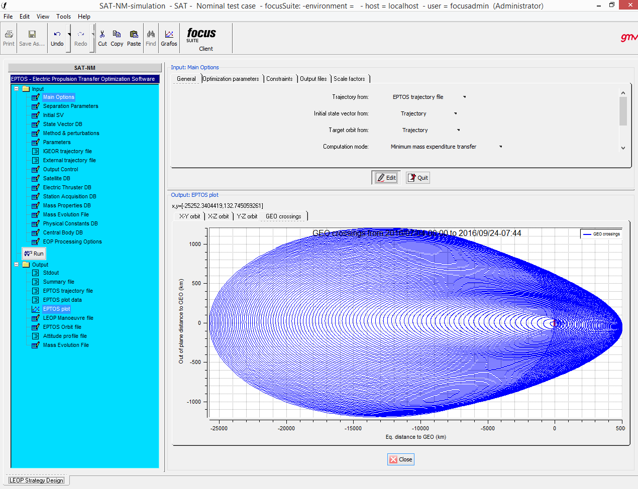This screenshot has width=638, height=489.
Task: Collapse the Input folder tree node
Action: click(17, 89)
